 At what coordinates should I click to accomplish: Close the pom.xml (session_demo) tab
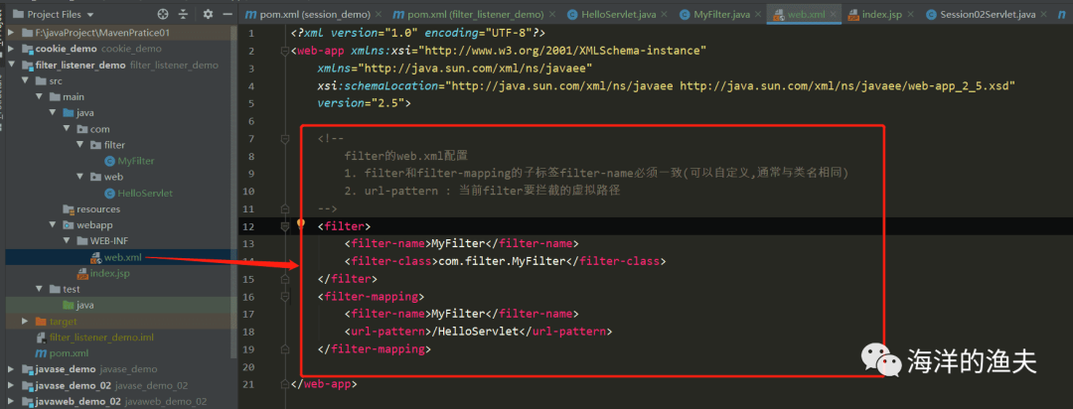coord(378,15)
